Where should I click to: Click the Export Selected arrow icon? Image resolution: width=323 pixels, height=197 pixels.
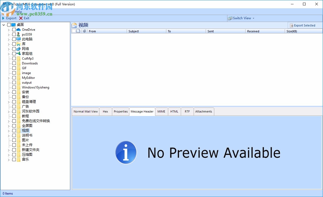[291, 25]
